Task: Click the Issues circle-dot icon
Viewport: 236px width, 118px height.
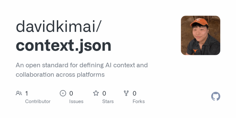Action: [x=63, y=93]
